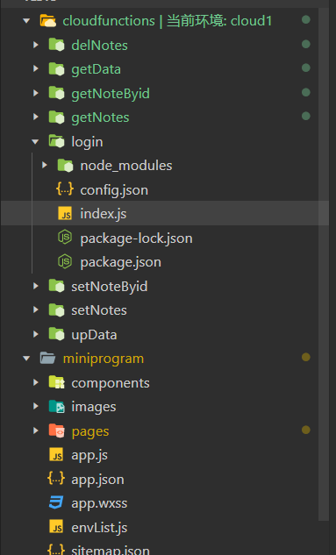Viewport: 336px width, 555px height.
Task: Click the index.js JS file icon
Action: pos(65,214)
